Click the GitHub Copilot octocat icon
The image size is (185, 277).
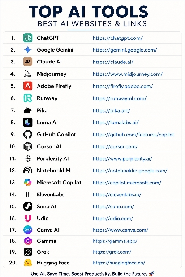tap(28, 135)
